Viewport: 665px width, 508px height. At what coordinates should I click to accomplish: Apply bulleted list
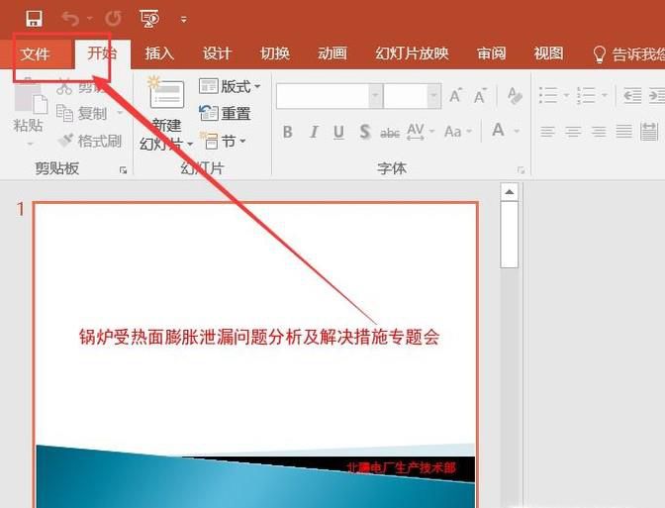click(548, 95)
